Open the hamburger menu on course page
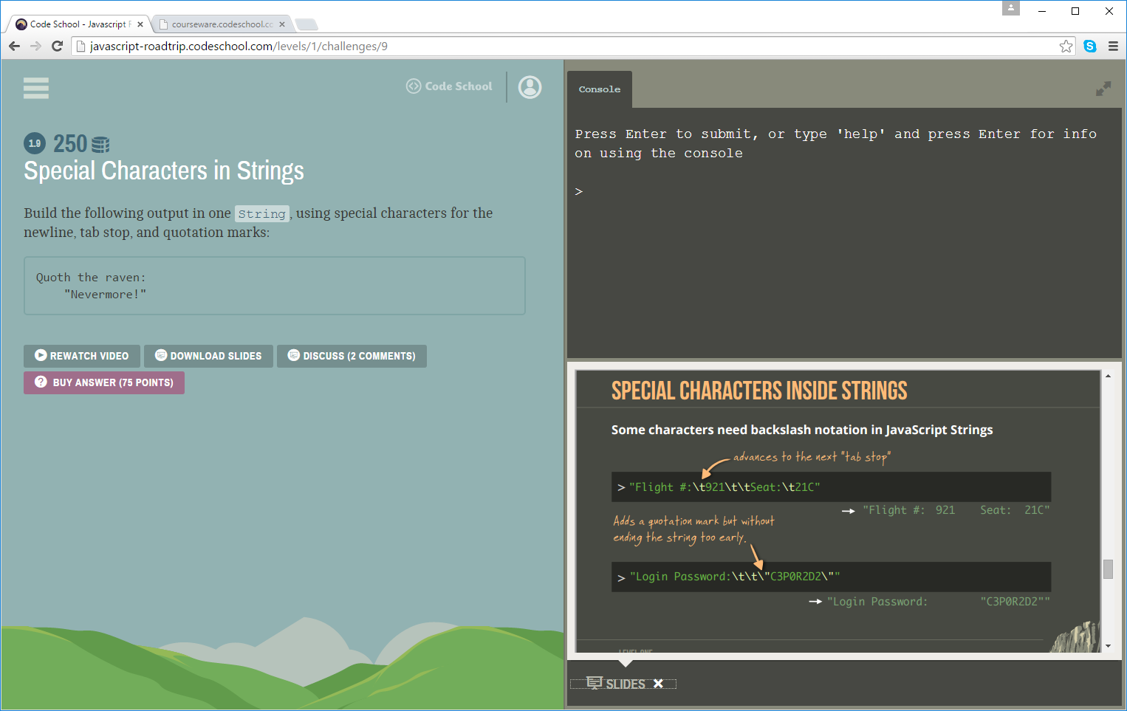This screenshot has width=1127, height=711. pos(36,88)
